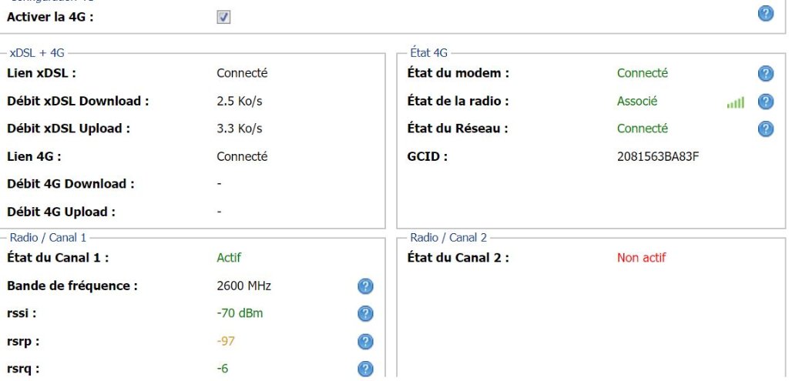Click the green Actif channel 1 status
Image resolution: width=789 pixels, height=381 pixels.
pyautogui.click(x=229, y=258)
